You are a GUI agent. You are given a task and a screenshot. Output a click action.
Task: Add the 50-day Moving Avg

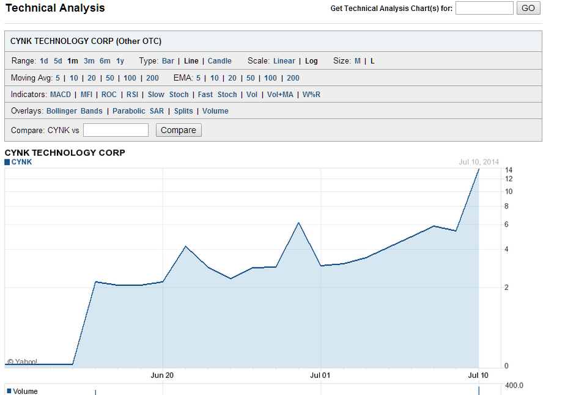tap(109, 78)
